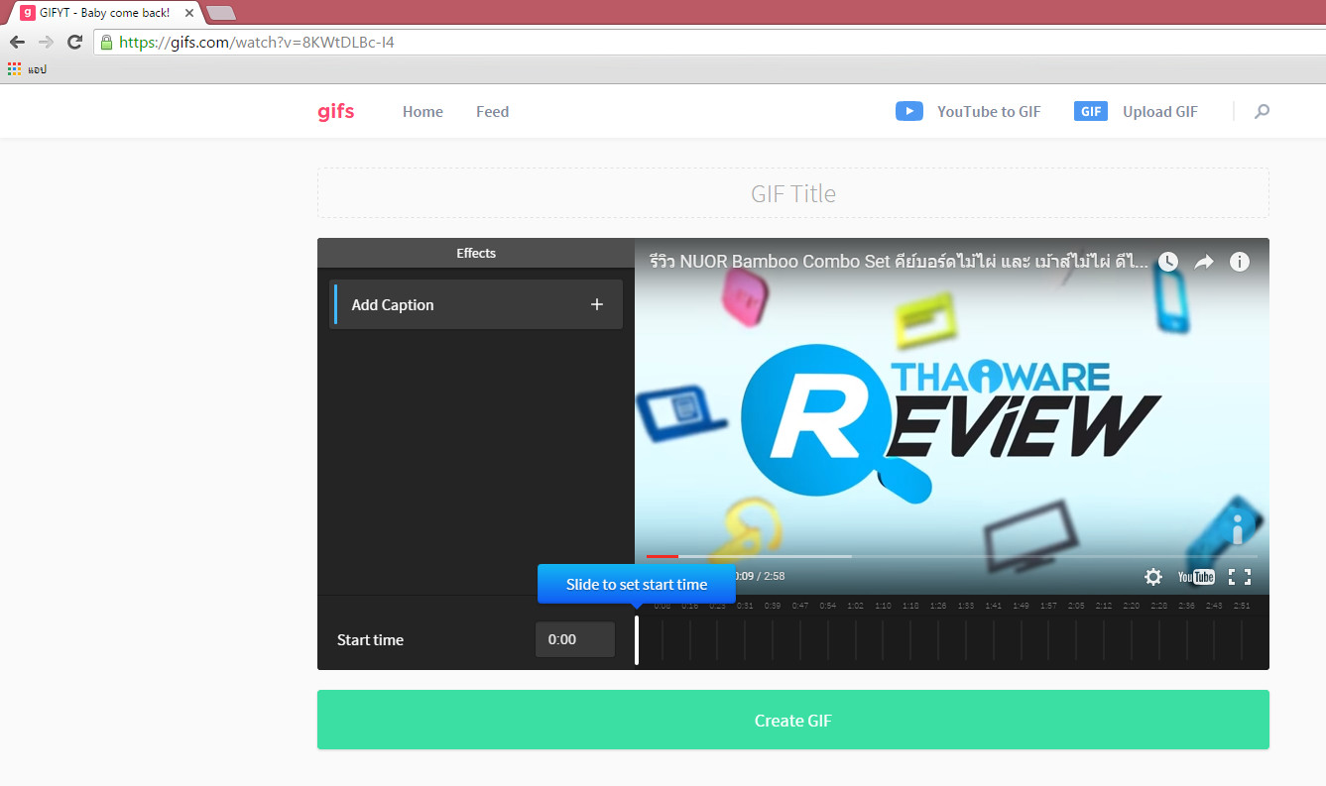This screenshot has width=1326, height=786.
Task: Open the Feed page
Action: (492, 112)
